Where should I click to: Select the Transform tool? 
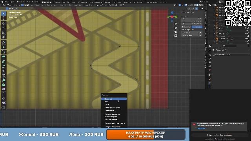coord(4,37)
